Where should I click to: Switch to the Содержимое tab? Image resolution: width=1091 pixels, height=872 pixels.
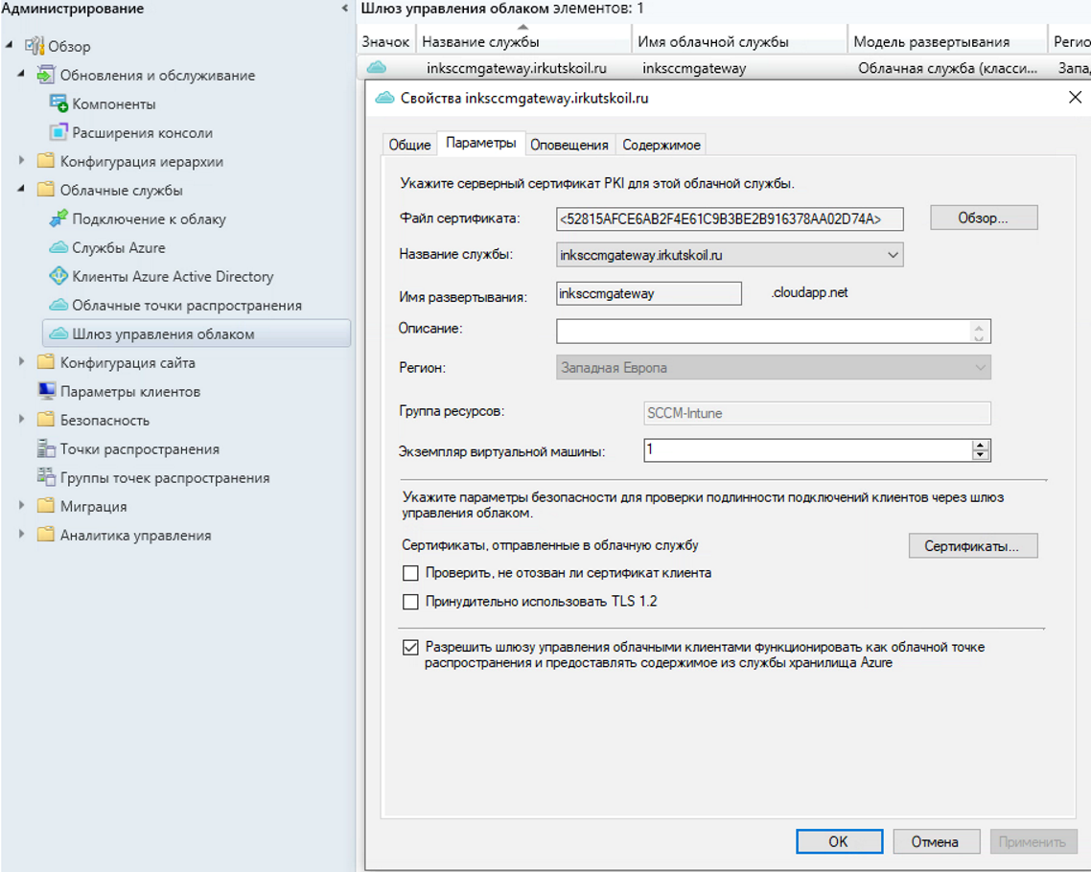click(x=661, y=145)
